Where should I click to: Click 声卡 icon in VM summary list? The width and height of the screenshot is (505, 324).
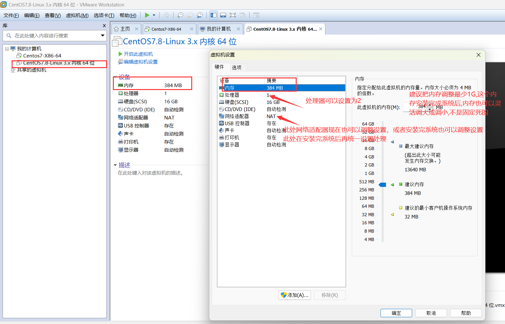121,134
